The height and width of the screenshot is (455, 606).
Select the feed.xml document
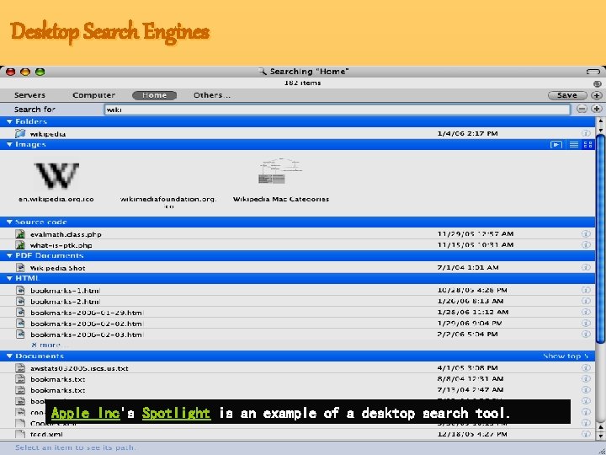pyautogui.click(x=46, y=435)
